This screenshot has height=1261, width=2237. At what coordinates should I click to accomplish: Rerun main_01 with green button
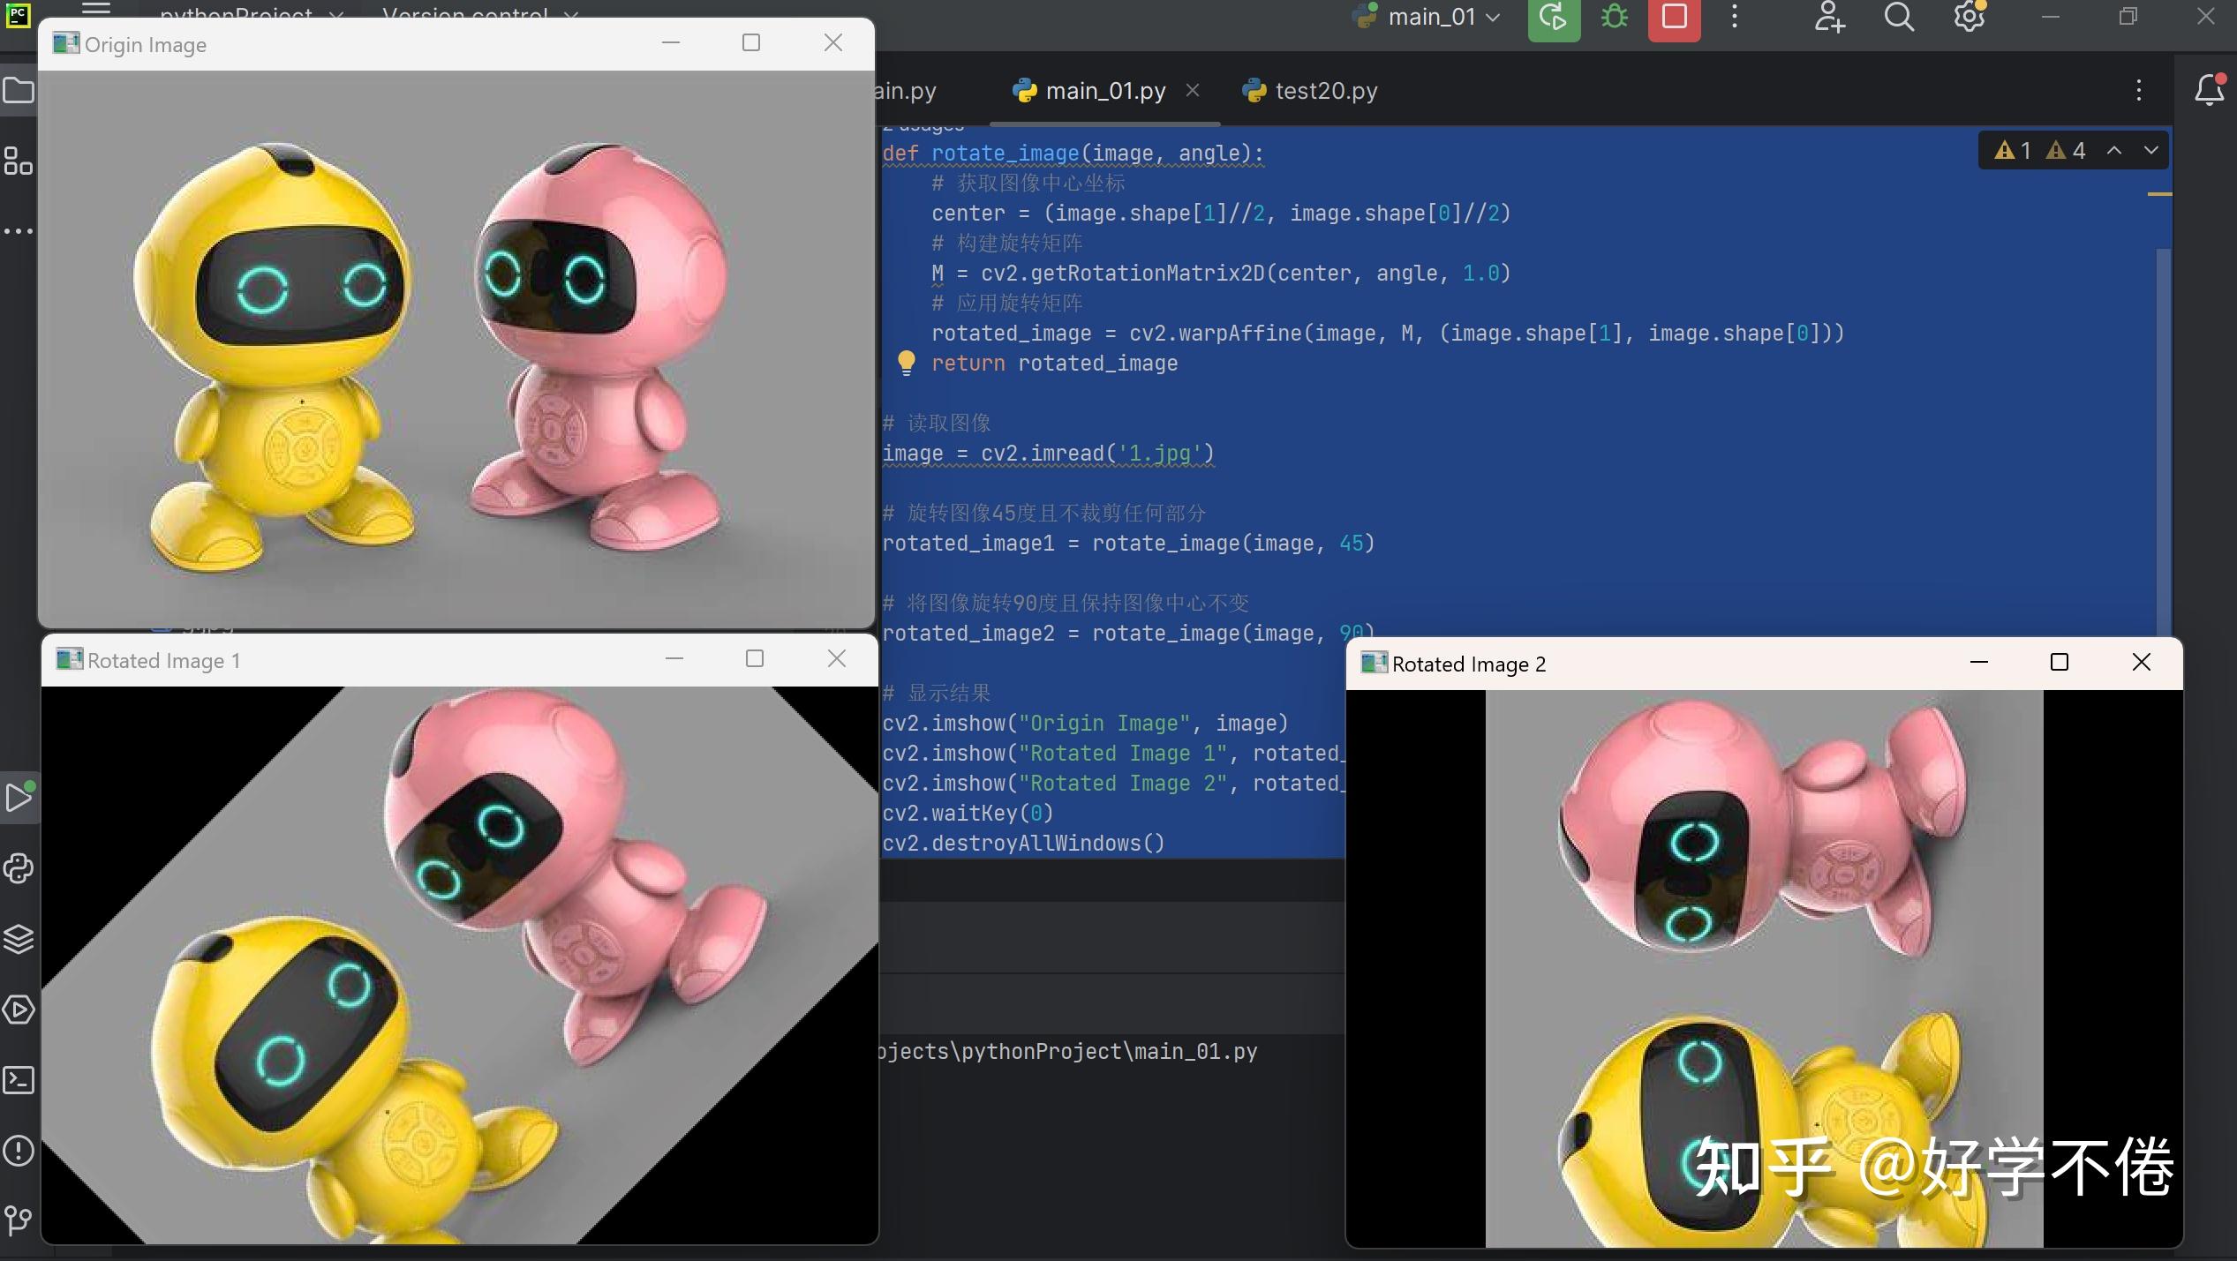point(1554,18)
